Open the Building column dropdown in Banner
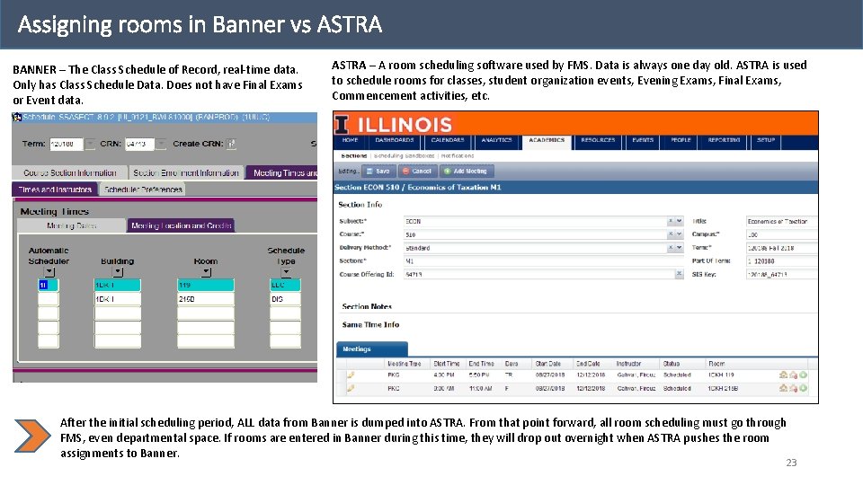Image resolution: width=863 pixels, height=485 pixels. point(117,271)
